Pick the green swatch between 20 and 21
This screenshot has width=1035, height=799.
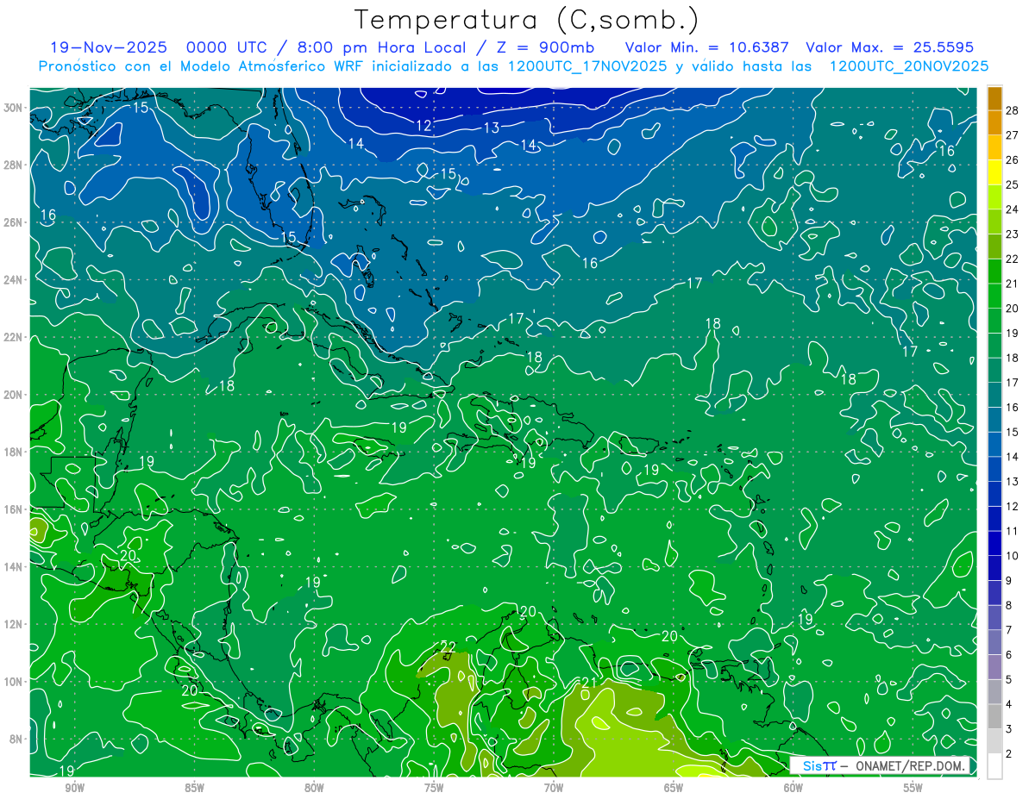point(994,296)
